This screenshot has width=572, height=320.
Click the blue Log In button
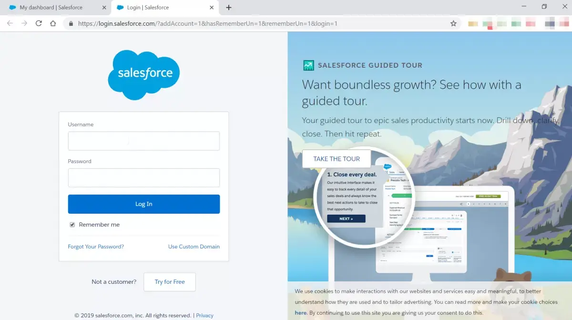[x=143, y=204]
